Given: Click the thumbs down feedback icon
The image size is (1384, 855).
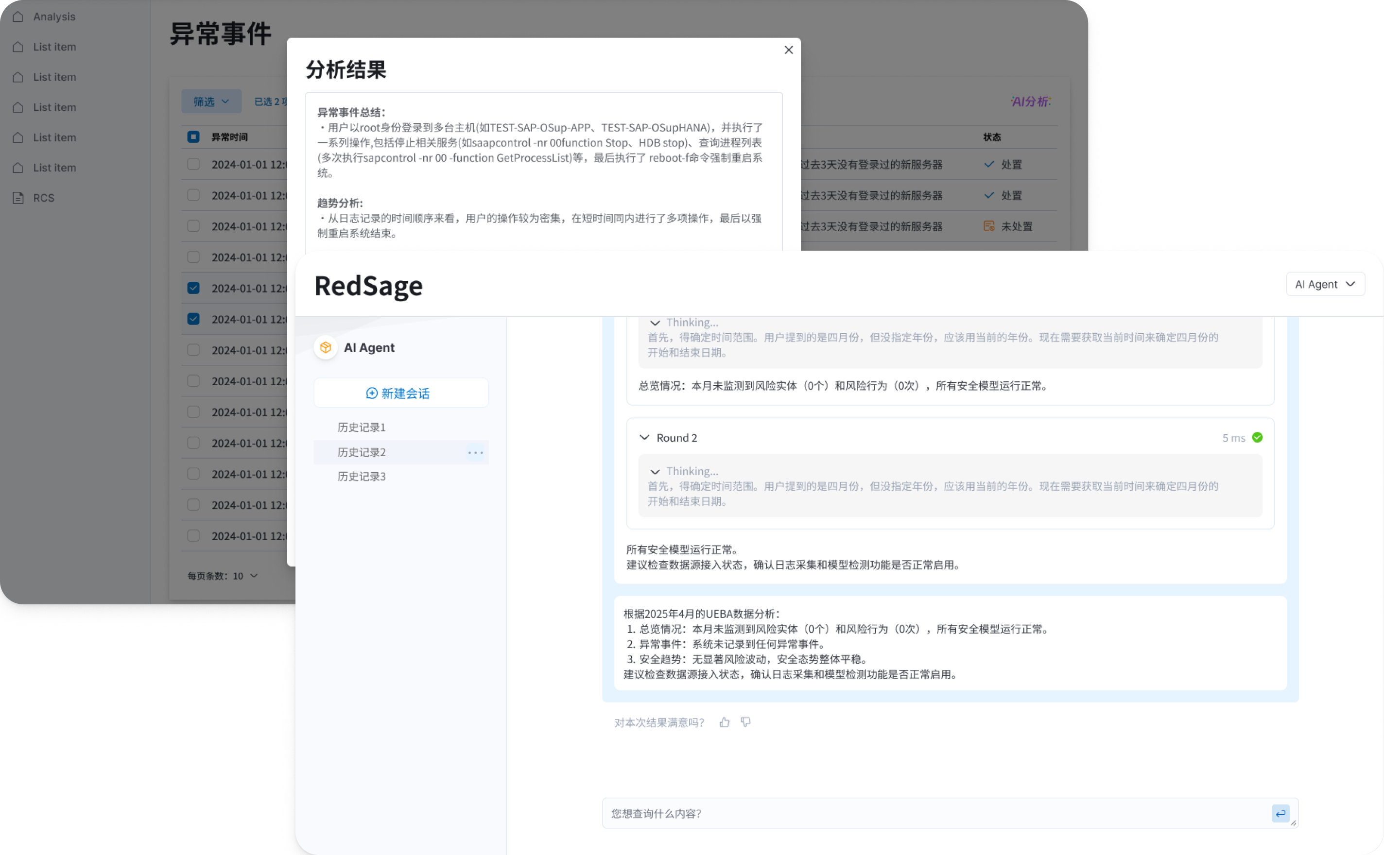Looking at the screenshot, I should [746, 722].
